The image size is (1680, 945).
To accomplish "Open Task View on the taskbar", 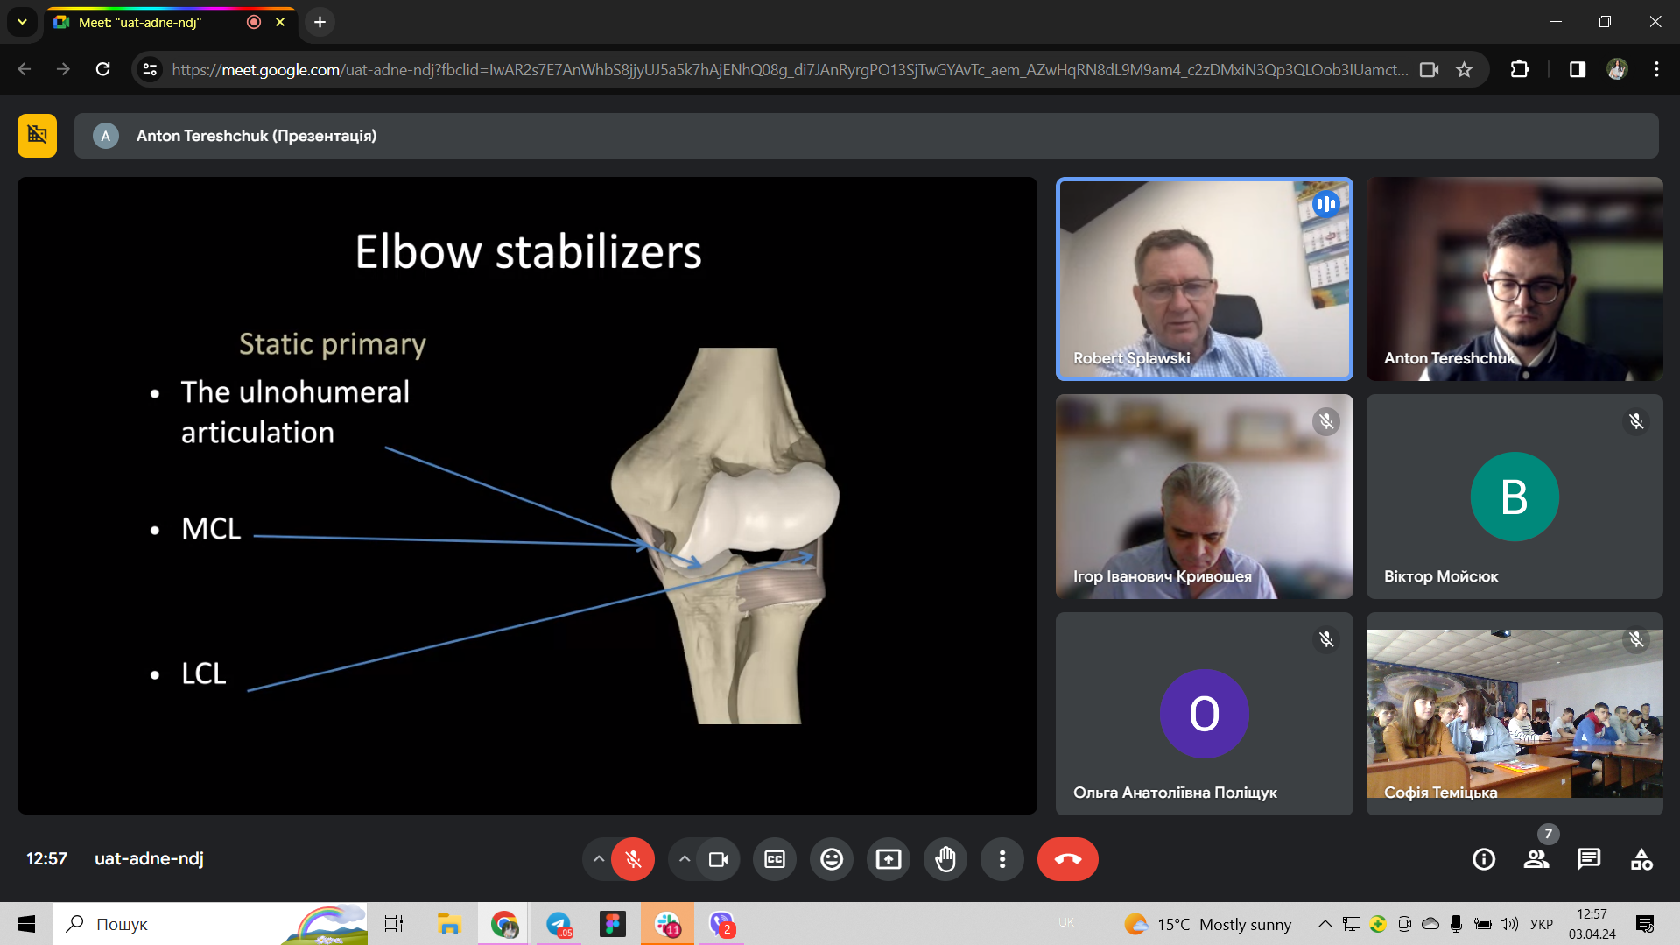I will (x=394, y=924).
